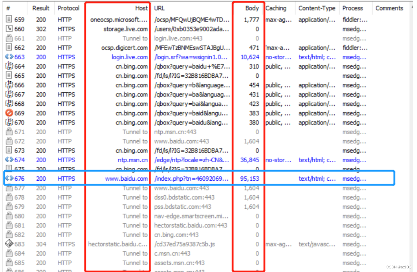Select host www.baidu.com in row 676
The width and height of the screenshot is (417, 272).
coord(126,179)
